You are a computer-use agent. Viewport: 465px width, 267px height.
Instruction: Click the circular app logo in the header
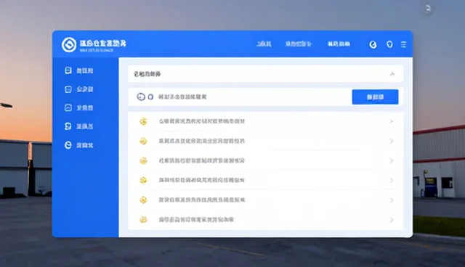click(69, 45)
